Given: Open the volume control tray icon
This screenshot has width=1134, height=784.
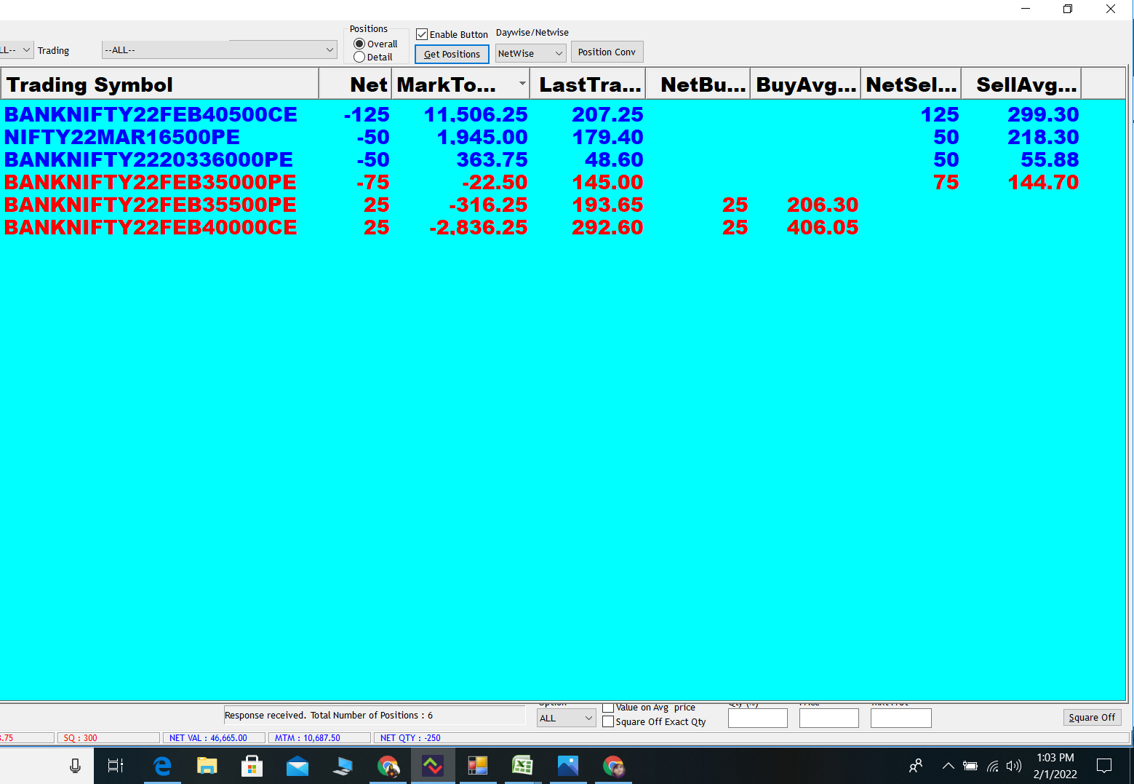Looking at the screenshot, I should tap(1013, 766).
